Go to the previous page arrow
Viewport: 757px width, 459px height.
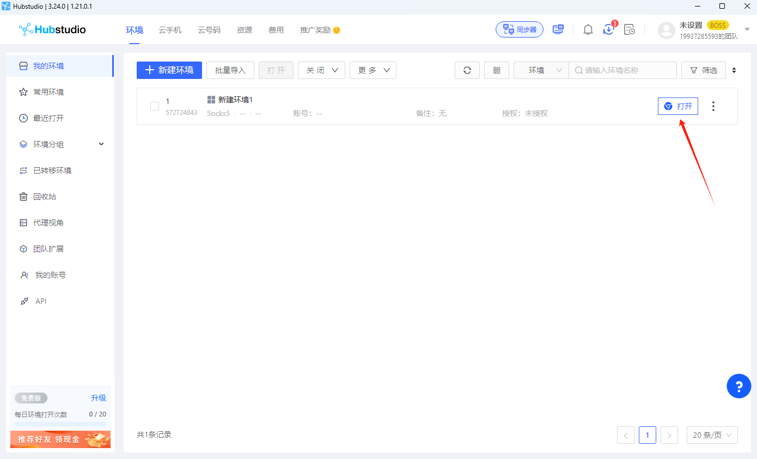[626, 435]
